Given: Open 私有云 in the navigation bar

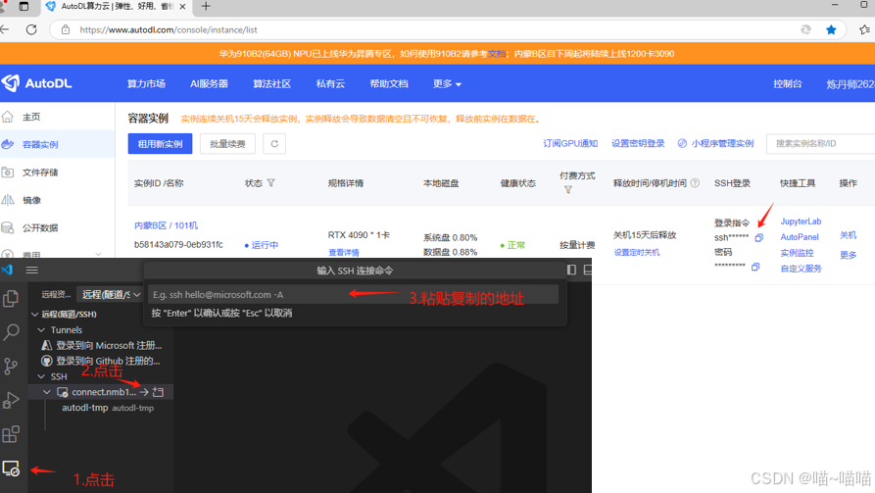Looking at the screenshot, I should pyautogui.click(x=330, y=83).
